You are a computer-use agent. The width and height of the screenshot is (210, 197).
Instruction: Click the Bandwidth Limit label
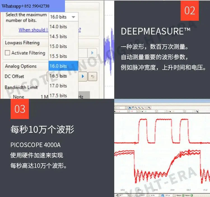[21, 87]
